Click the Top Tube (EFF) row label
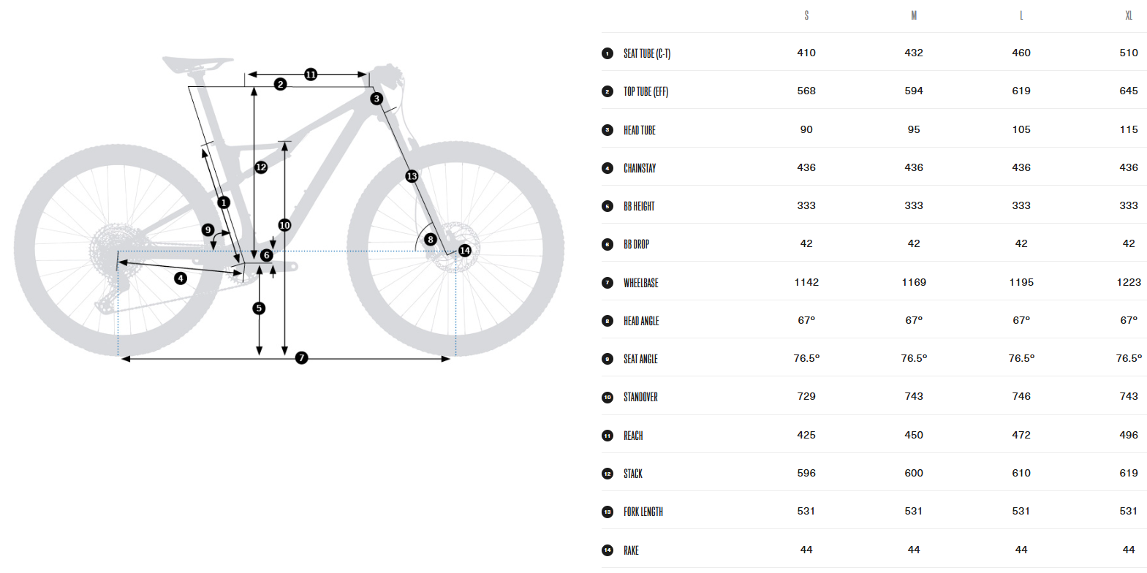The width and height of the screenshot is (1147, 573). click(646, 91)
